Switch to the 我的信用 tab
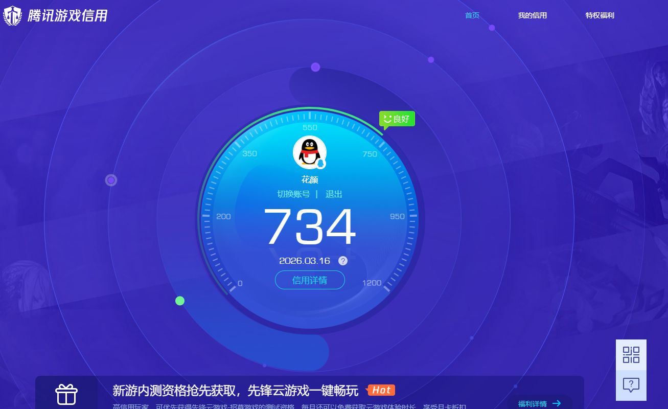 pos(532,15)
